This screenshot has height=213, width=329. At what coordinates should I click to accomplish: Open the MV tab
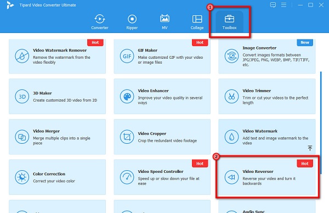click(164, 22)
